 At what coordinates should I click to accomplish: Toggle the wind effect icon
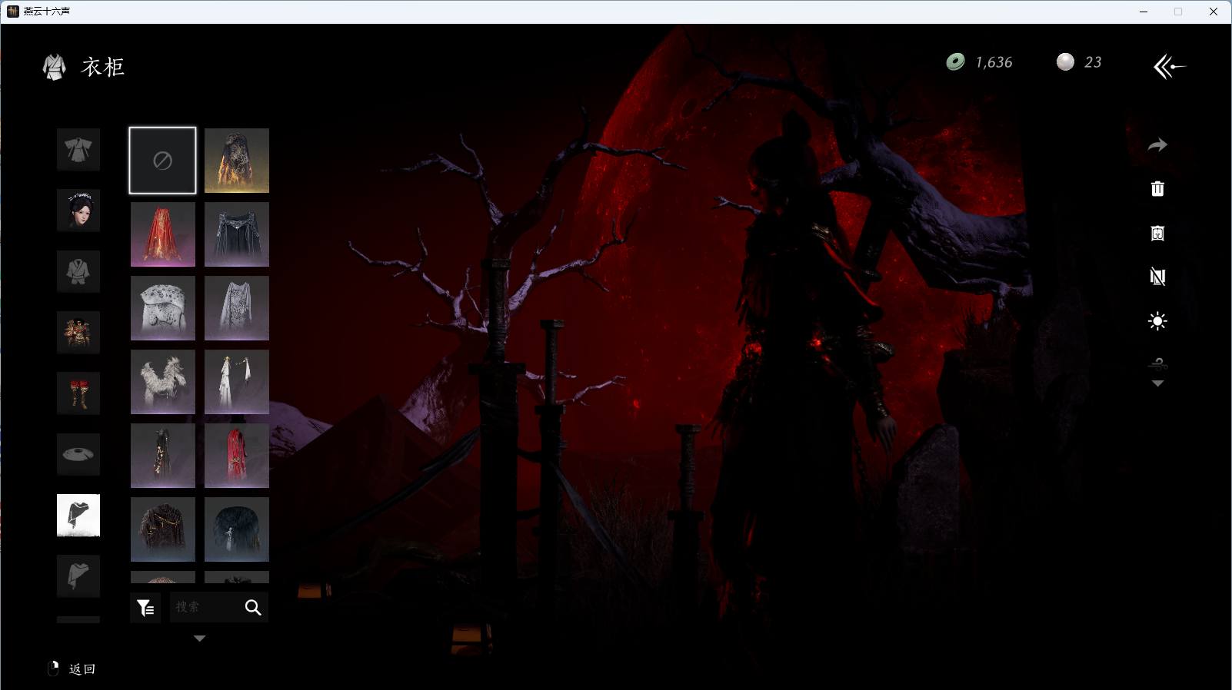pos(1157,363)
